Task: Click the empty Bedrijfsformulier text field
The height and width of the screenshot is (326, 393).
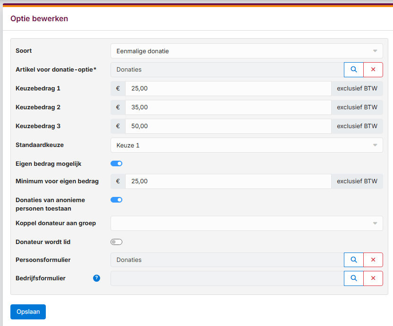Action: [x=227, y=278]
